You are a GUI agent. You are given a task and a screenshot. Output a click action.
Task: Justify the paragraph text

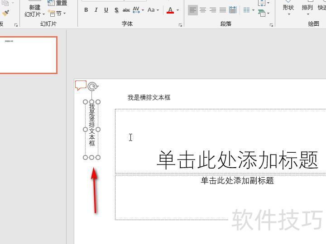click(x=223, y=10)
